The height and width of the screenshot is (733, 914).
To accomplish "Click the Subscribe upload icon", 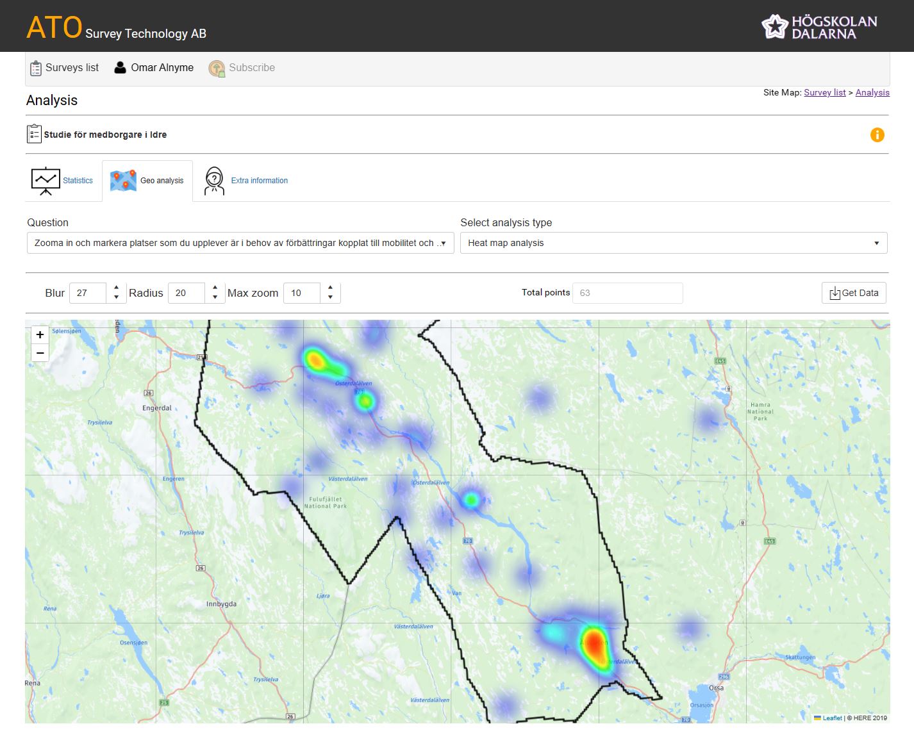I will point(217,68).
